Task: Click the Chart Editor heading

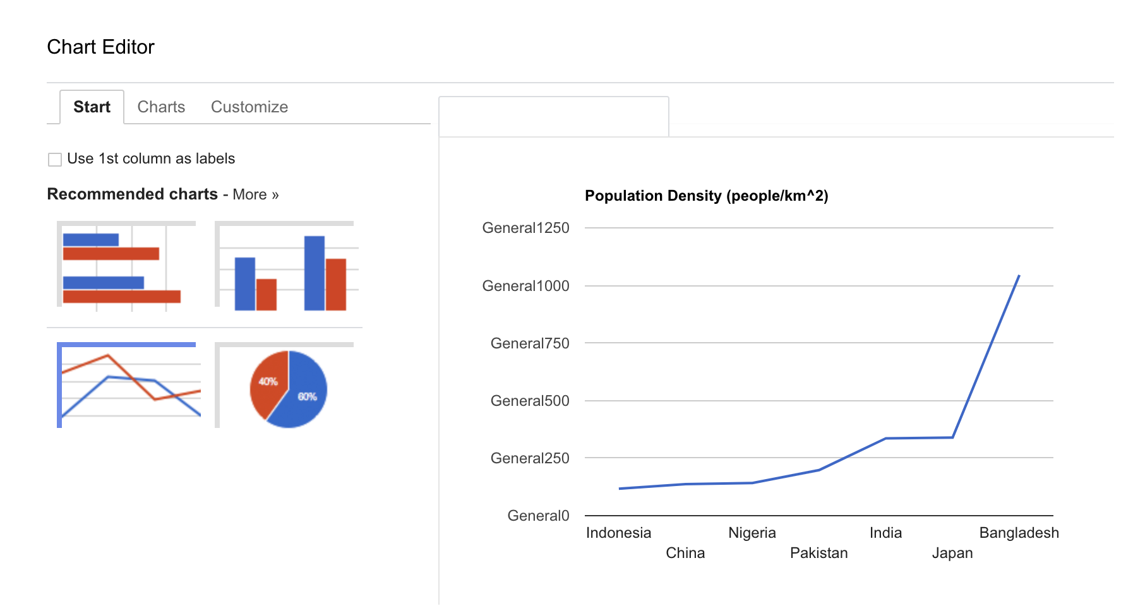Action: tap(100, 46)
